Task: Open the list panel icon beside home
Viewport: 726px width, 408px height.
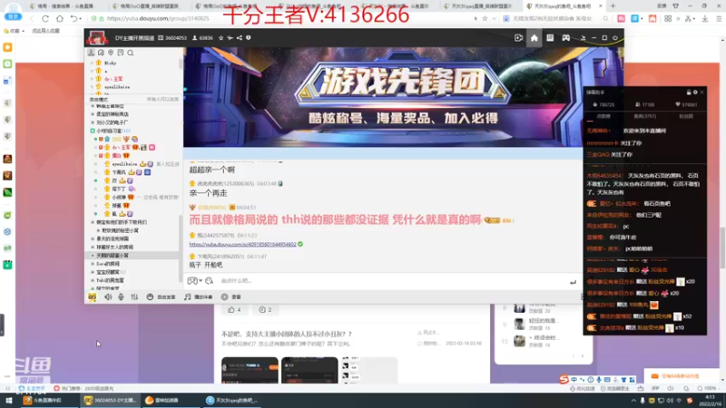Action: point(550,38)
